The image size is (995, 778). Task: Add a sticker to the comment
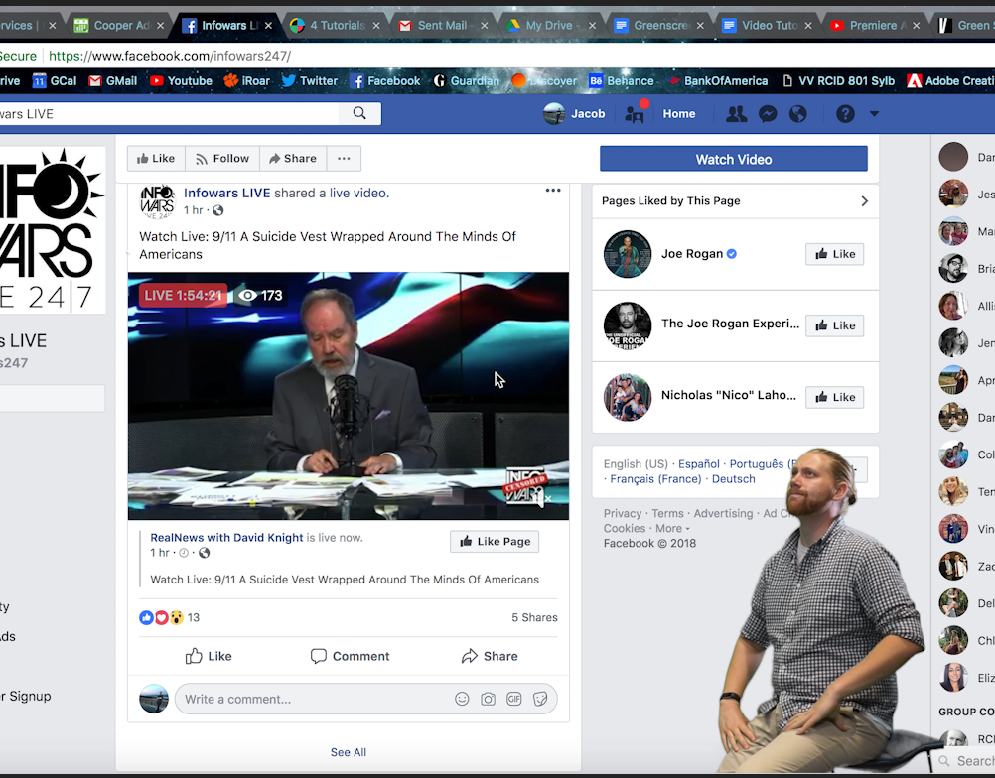pos(540,699)
